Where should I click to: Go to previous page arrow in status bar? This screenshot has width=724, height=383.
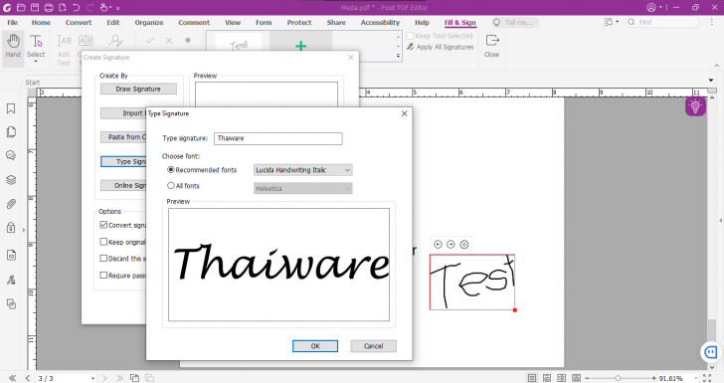click(x=28, y=378)
